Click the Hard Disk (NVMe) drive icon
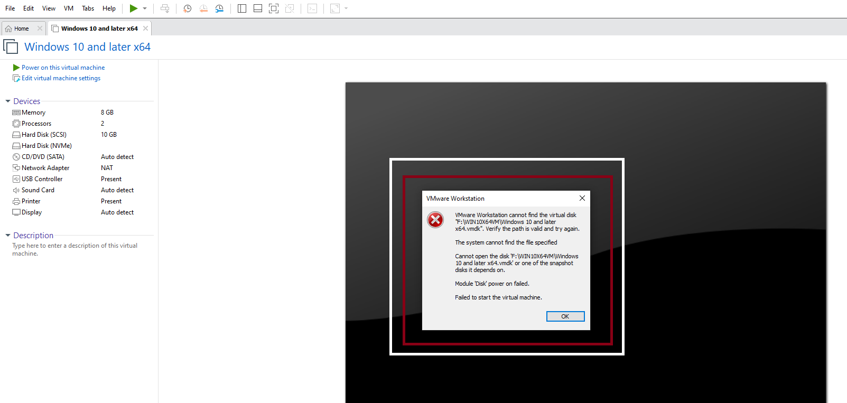Screen dimensions: 847x403 pyautogui.click(x=16, y=146)
